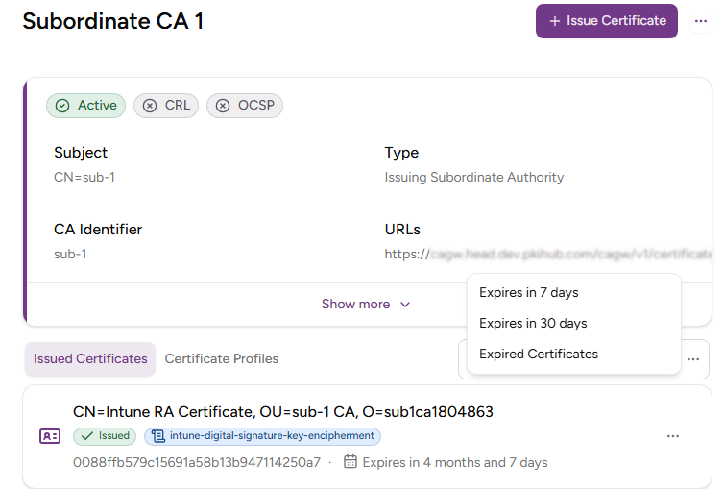Click the Active status check icon
The image size is (724, 489).
(x=63, y=106)
